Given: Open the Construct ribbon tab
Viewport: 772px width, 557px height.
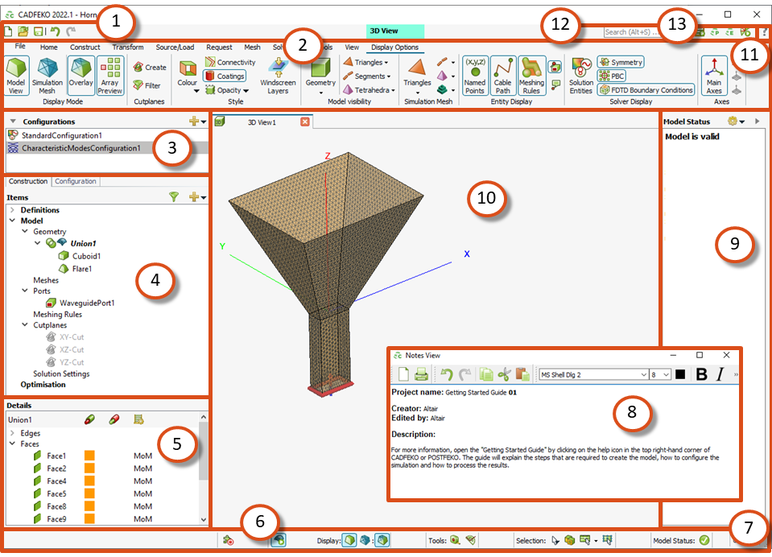Looking at the screenshot, I should click(x=85, y=47).
